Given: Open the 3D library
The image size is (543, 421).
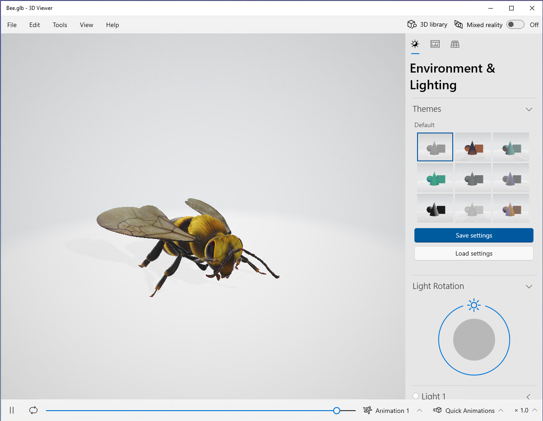Looking at the screenshot, I should coord(427,25).
